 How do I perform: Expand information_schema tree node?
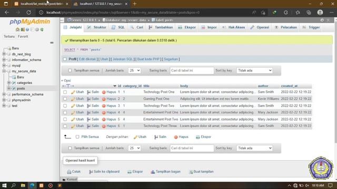coord(4,60)
